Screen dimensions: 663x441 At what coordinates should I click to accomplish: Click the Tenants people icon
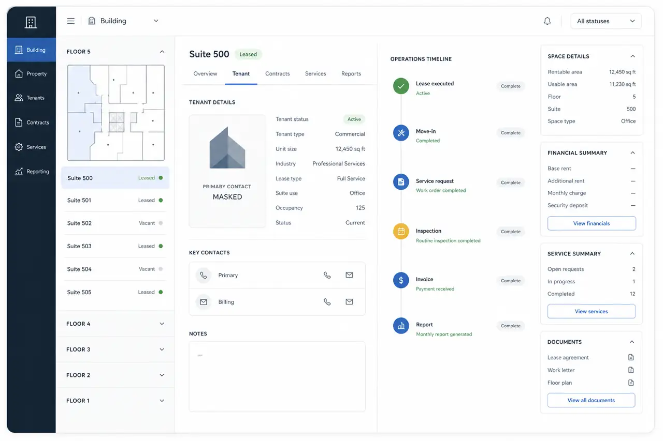point(19,98)
